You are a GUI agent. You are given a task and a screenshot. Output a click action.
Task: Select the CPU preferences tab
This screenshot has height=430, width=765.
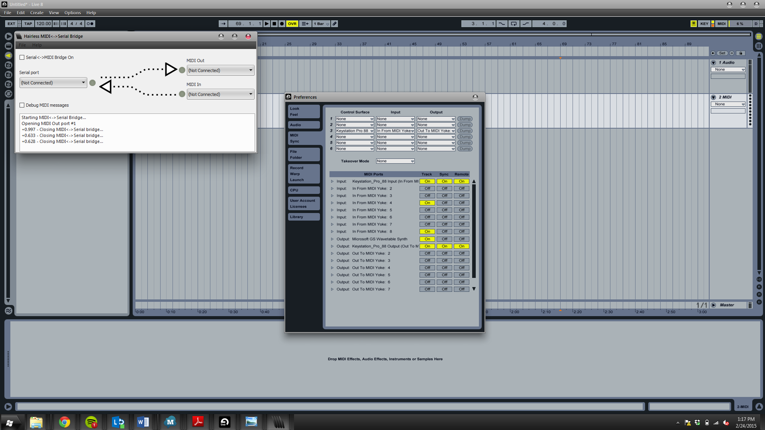point(304,190)
